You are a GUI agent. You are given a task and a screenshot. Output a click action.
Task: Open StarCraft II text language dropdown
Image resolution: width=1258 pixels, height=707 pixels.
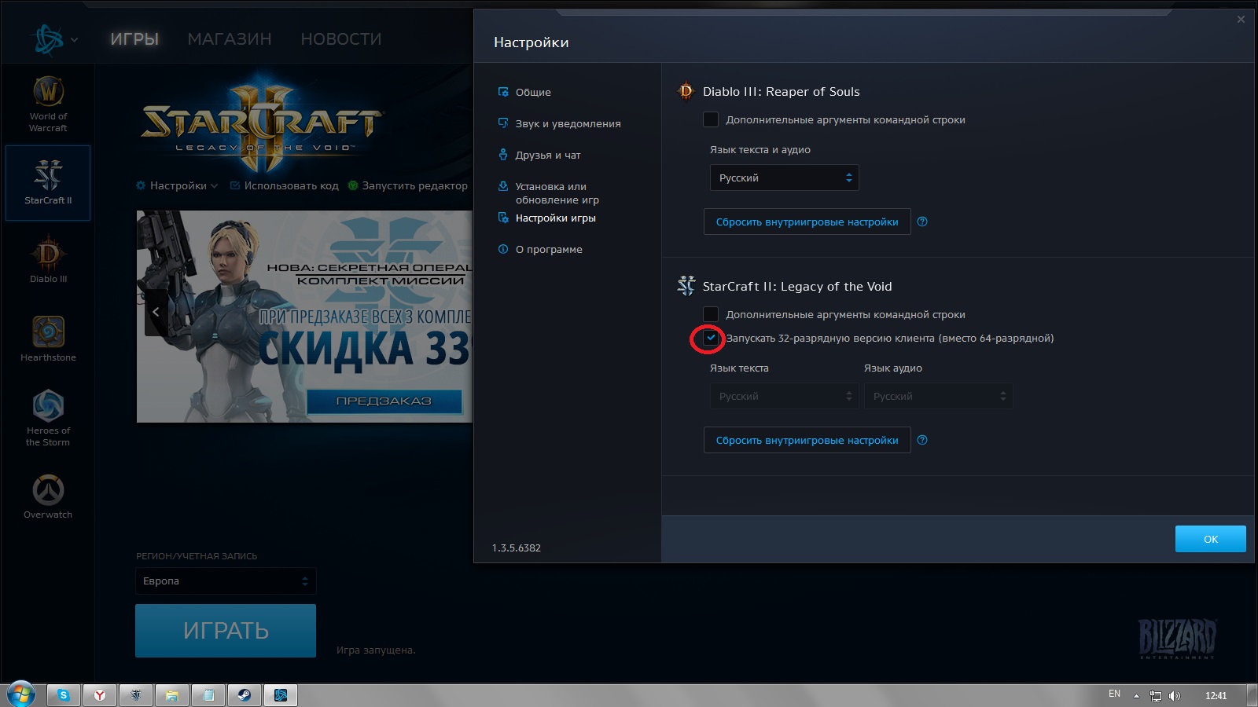point(783,396)
